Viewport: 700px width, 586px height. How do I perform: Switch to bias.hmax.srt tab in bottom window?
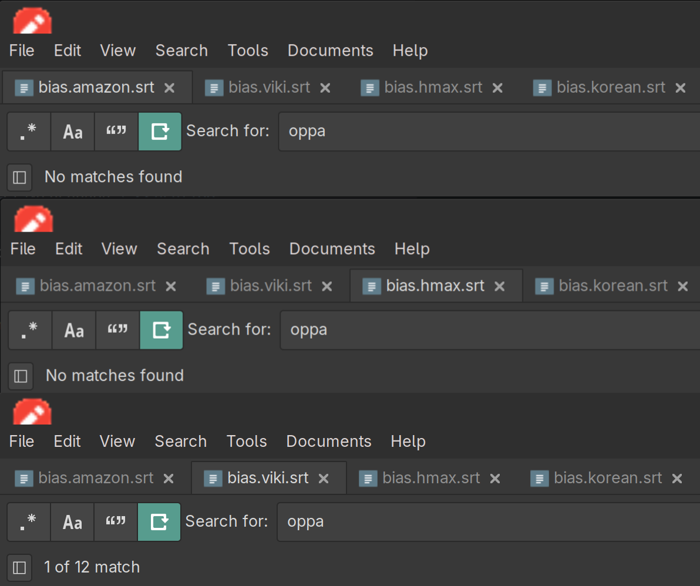431,478
